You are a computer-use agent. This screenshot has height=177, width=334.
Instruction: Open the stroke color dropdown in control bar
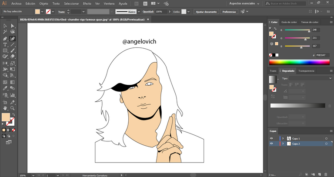click(x=53, y=12)
